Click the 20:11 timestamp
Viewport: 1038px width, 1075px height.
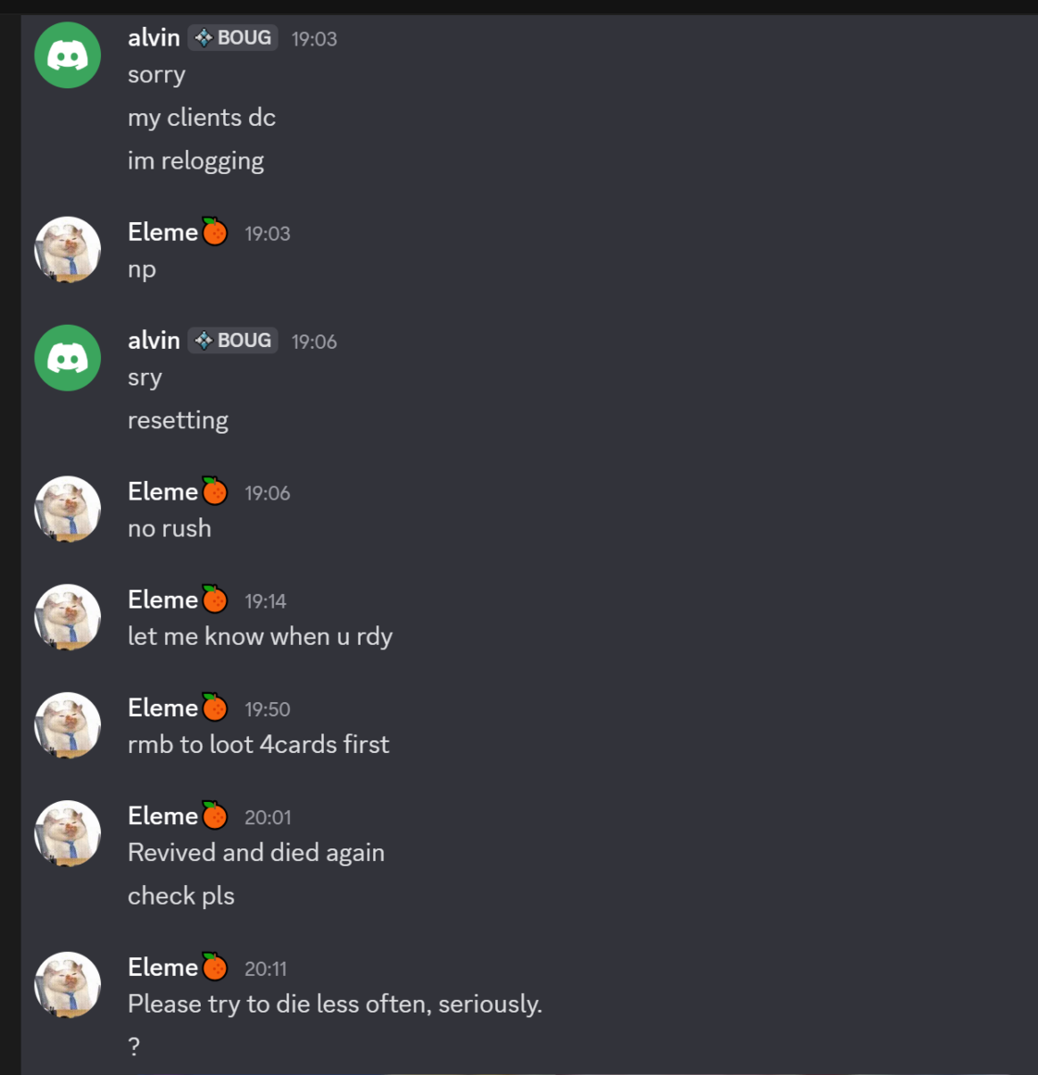(266, 969)
